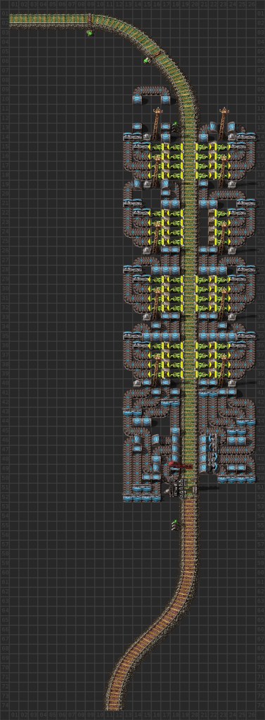Click the horizontal rail segment at the top left
Image resolution: width=265 pixels, height=720 pixels.
(50, 20)
